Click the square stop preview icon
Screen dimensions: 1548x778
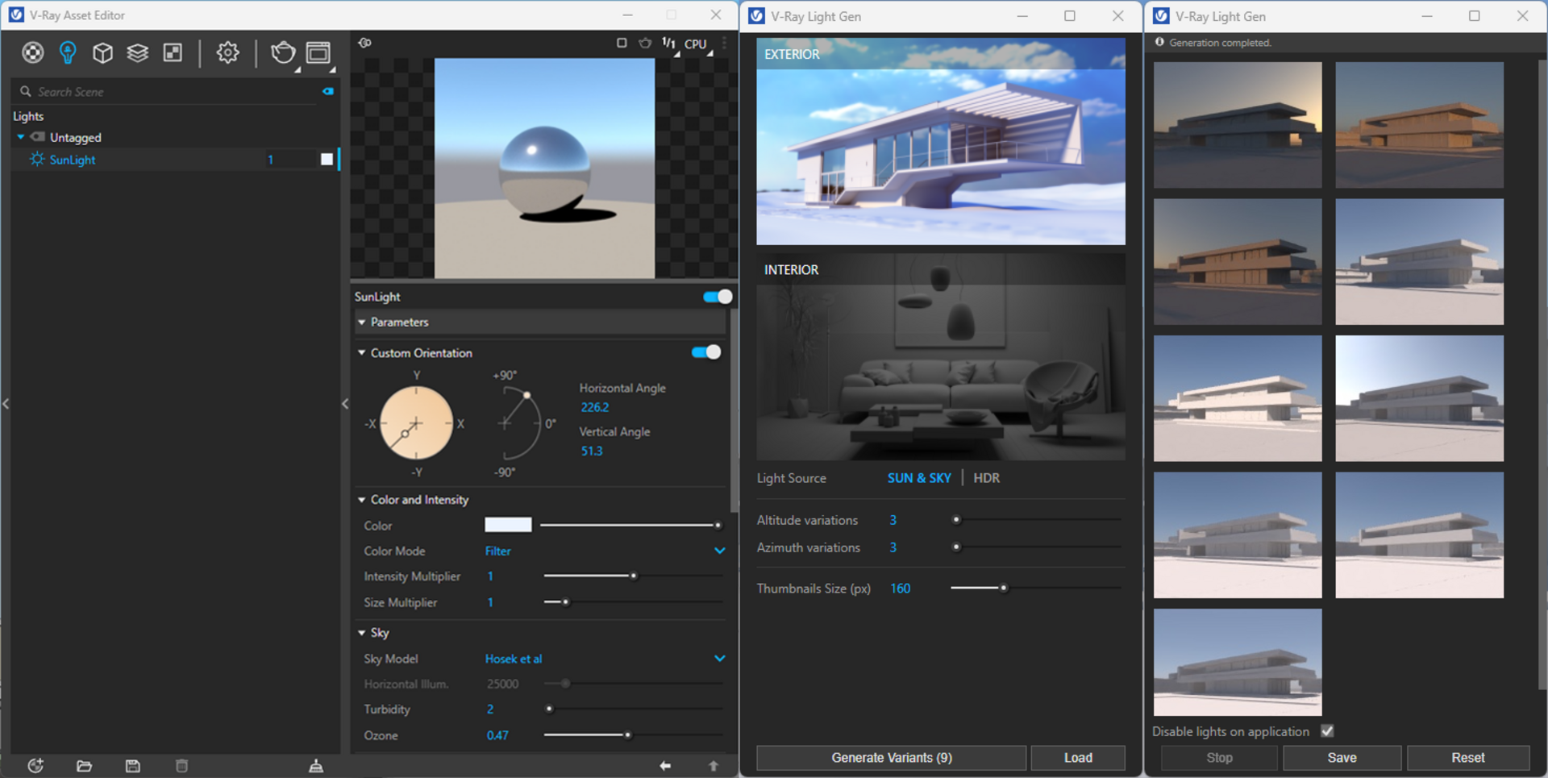pyautogui.click(x=622, y=43)
